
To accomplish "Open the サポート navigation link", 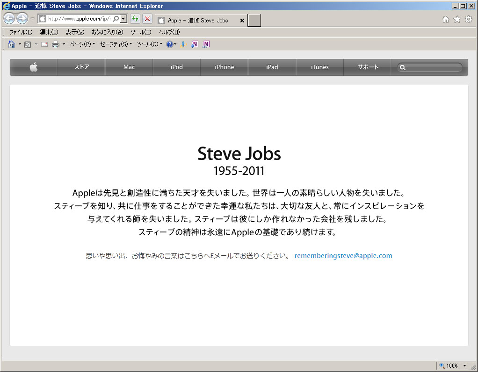I will pos(368,67).
